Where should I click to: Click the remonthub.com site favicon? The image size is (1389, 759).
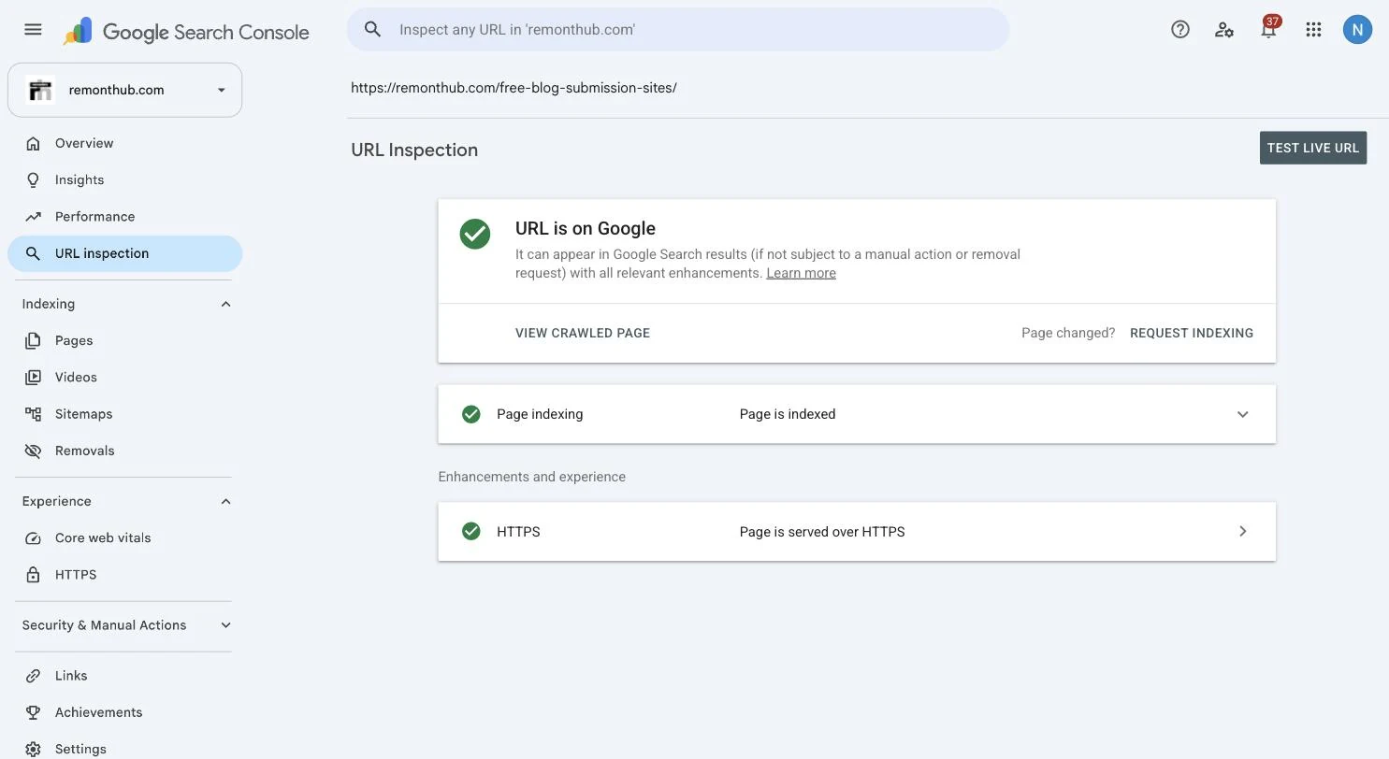pyautogui.click(x=40, y=90)
